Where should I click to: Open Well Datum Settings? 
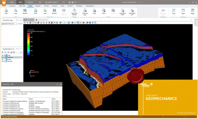pyautogui.click(x=74, y=12)
